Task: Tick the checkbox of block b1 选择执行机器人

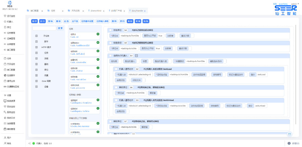Action: click(110, 56)
